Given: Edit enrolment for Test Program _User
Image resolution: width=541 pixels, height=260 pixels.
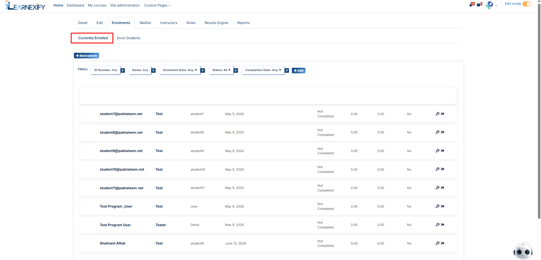Looking at the screenshot, I should (x=438, y=206).
